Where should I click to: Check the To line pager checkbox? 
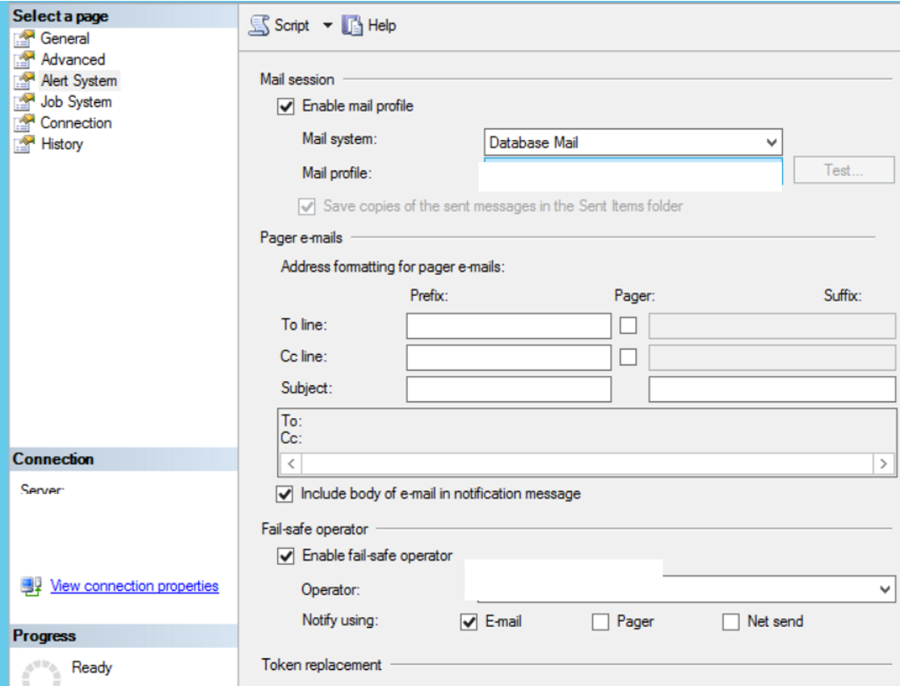(628, 325)
